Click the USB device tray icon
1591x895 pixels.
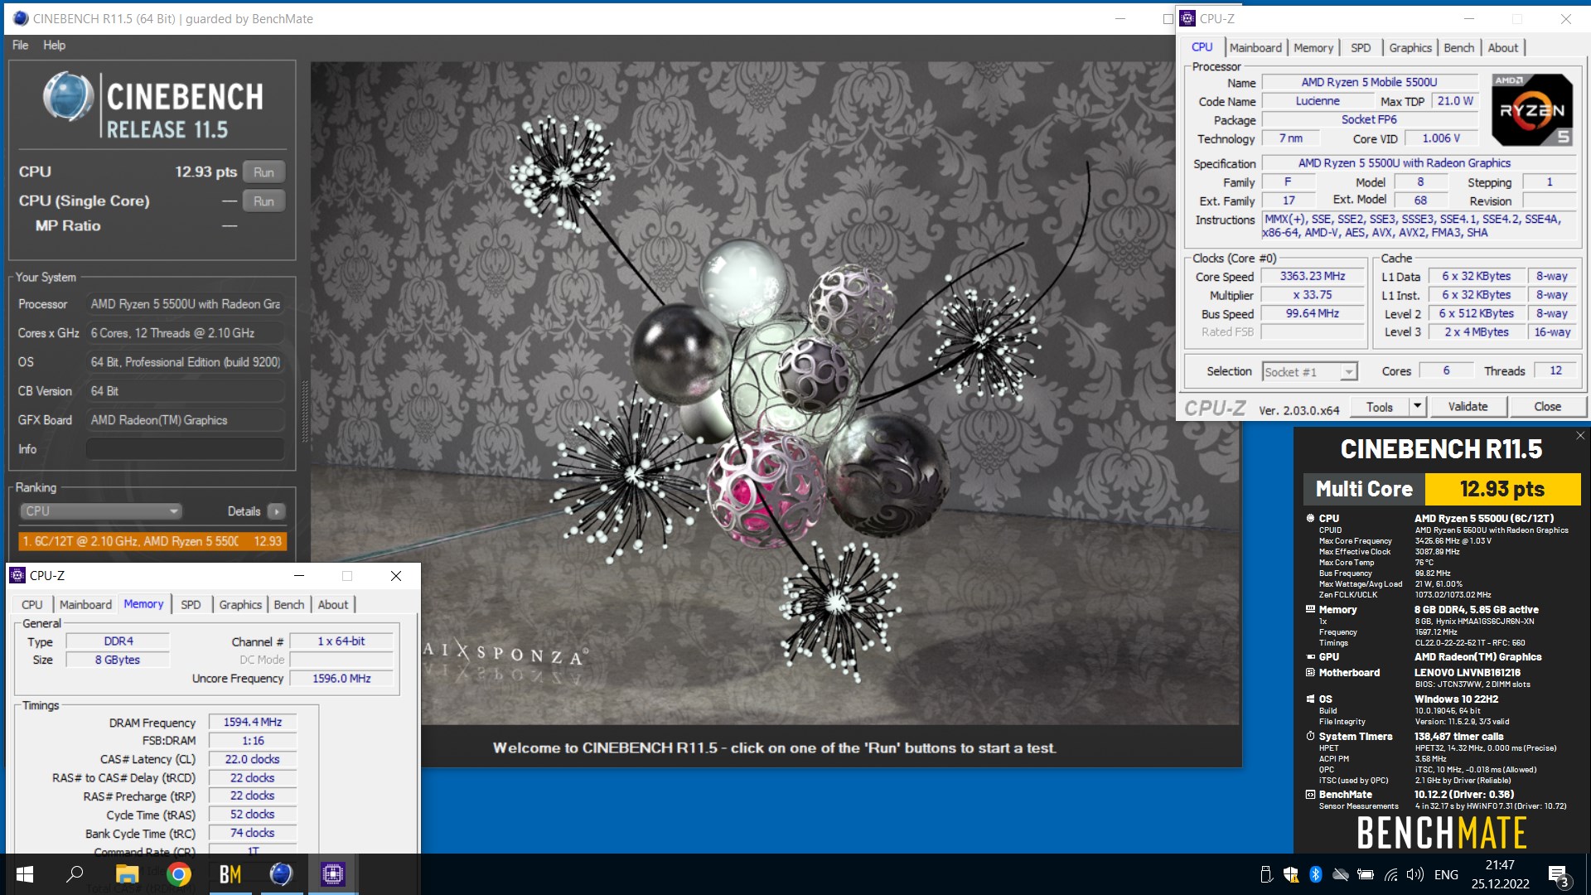(1265, 874)
